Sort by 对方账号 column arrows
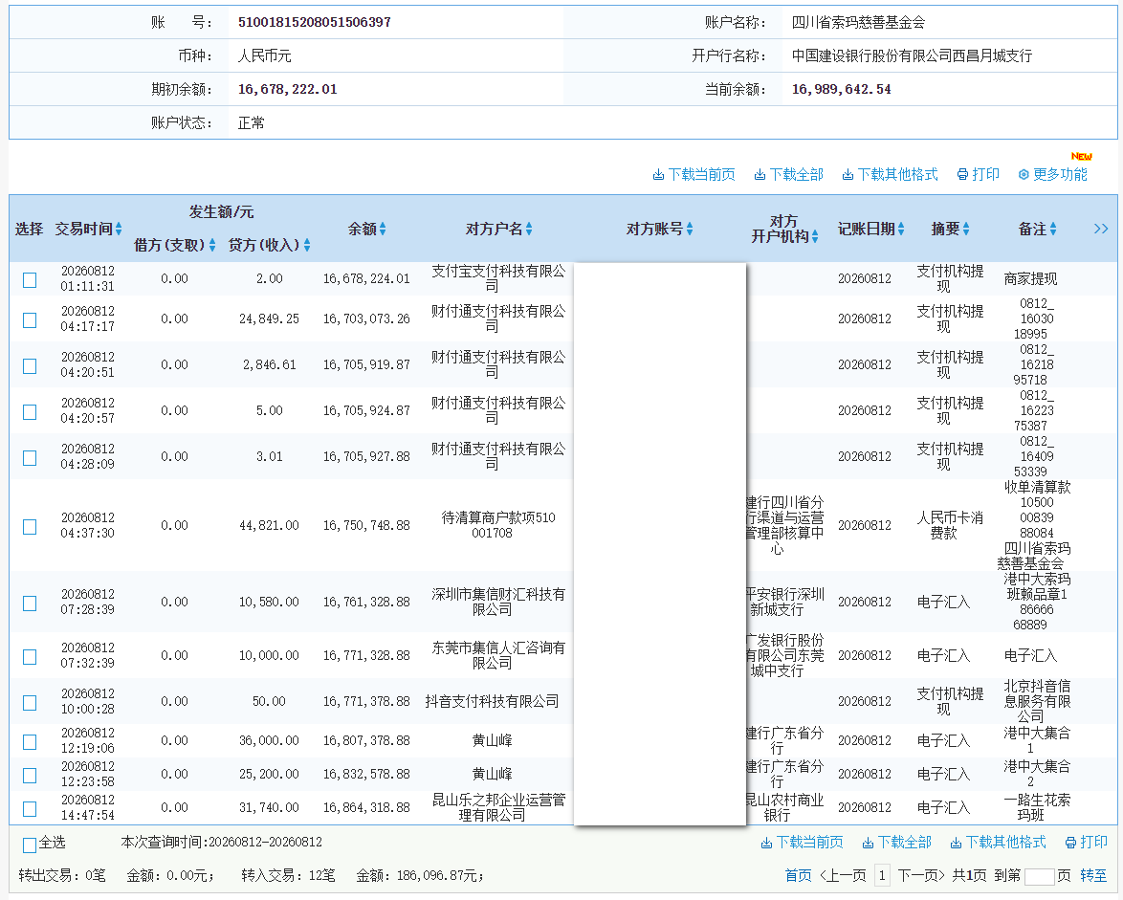The width and height of the screenshot is (1123, 900). click(690, 230)
